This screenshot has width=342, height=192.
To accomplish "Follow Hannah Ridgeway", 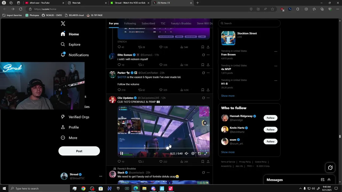I will [270, 118].
